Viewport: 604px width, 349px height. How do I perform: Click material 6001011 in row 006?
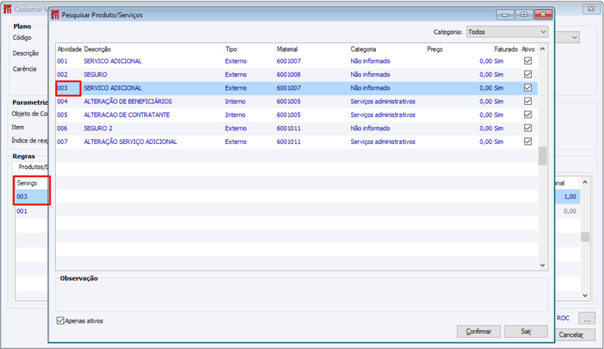[x=288, y=128]
